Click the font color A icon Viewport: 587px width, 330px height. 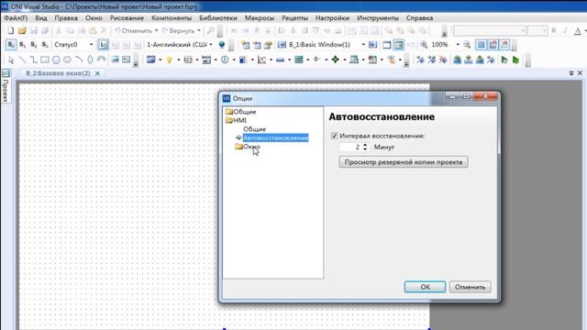click(578, 30)
